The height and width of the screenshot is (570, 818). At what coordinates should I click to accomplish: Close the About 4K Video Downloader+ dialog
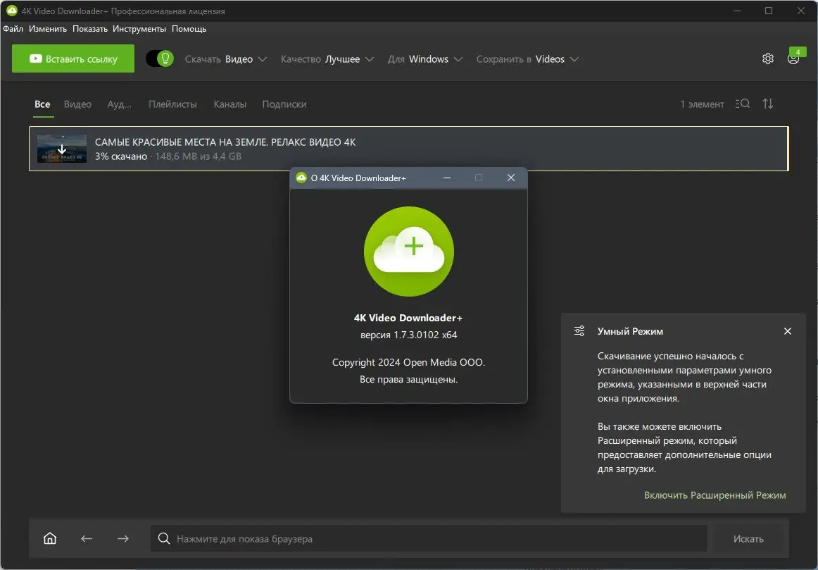click(511, 178)
